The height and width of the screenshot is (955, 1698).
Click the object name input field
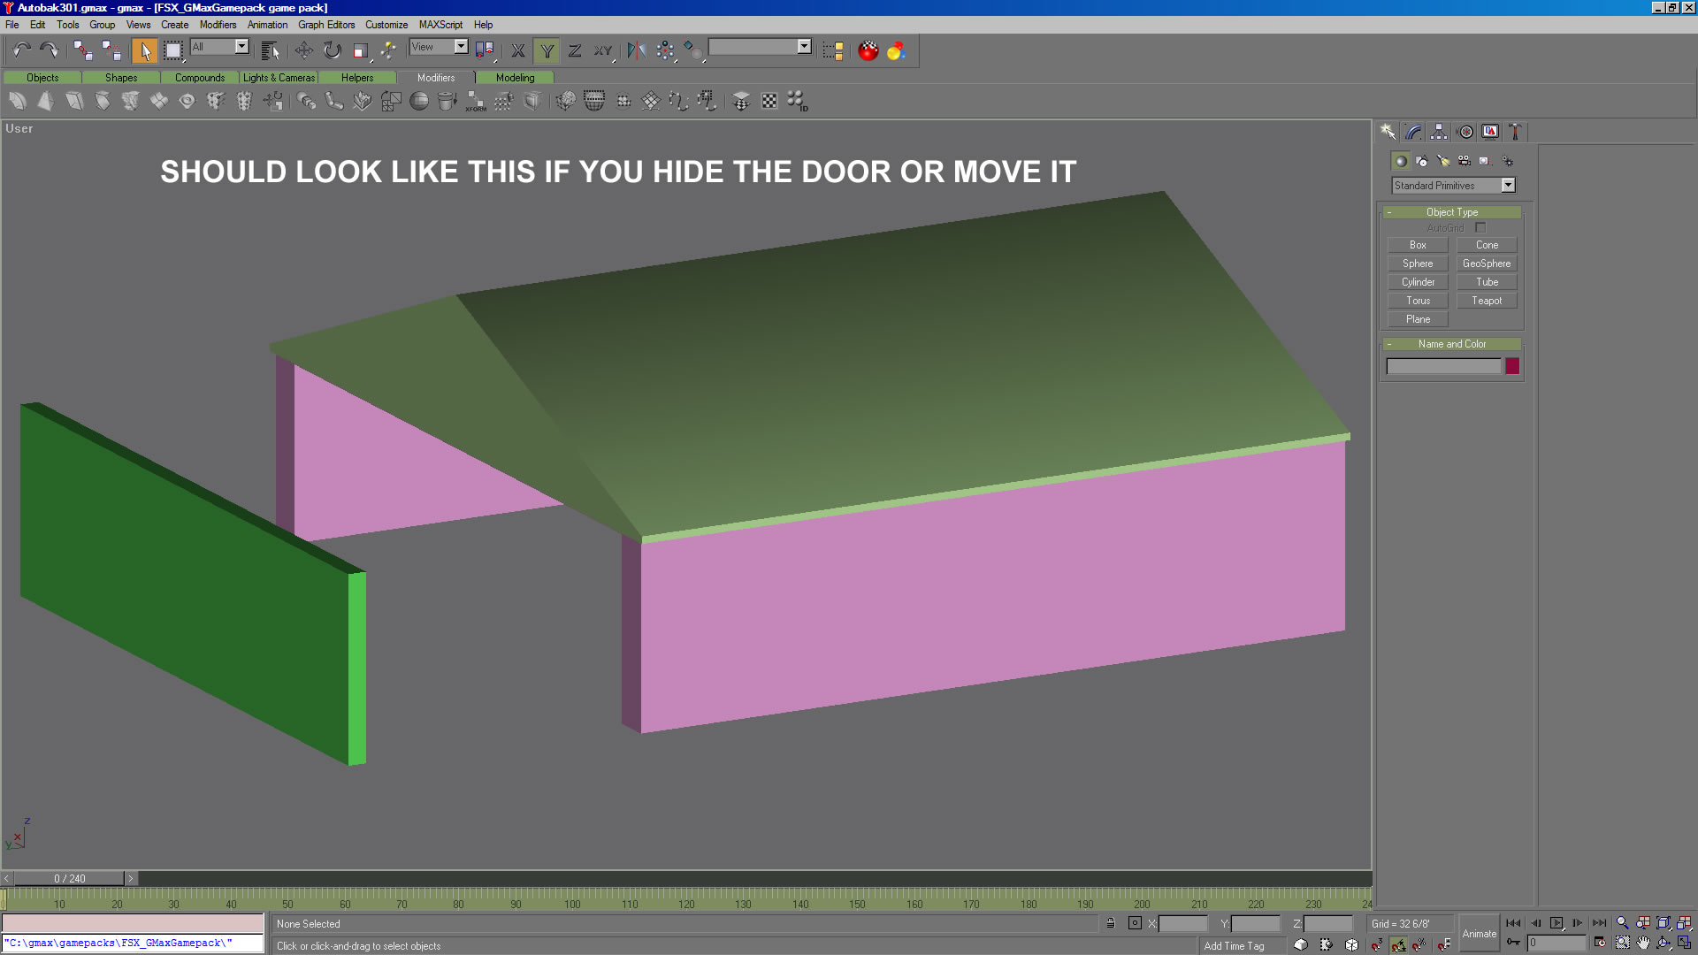pos(1442,366)
